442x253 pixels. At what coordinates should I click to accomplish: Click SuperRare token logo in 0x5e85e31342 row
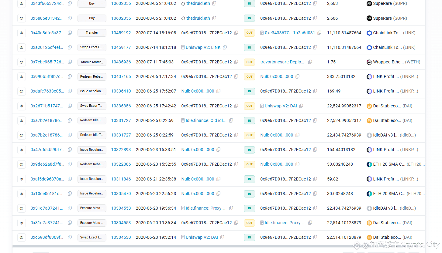pyautogui.click(x=369, y=18)
